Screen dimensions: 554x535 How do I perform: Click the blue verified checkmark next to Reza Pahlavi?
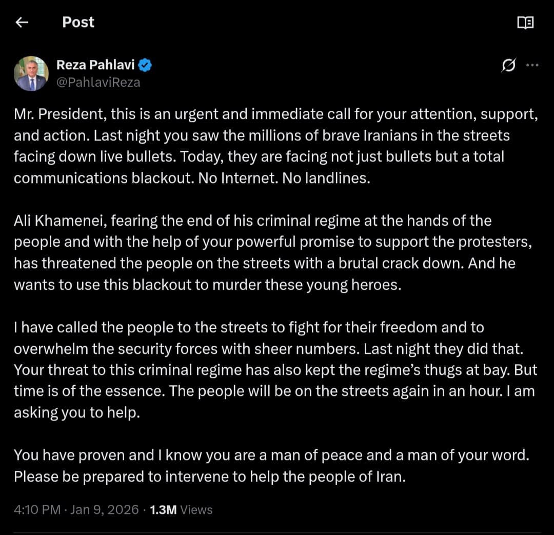coord(145,65)
